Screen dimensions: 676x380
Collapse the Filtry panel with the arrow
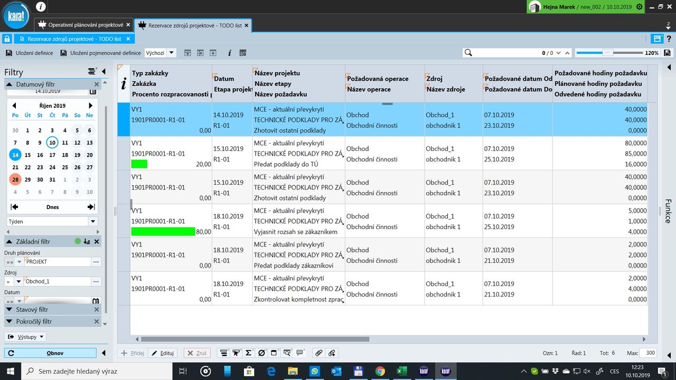pyautogui.click(x=104, y=72)
